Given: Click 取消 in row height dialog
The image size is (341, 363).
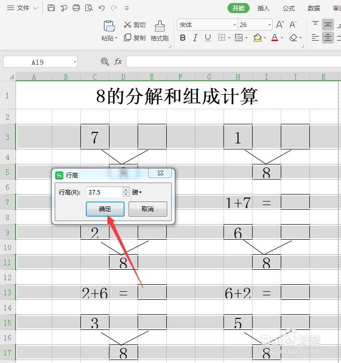Looking at the screenshot, I should [x=148, y=209].
